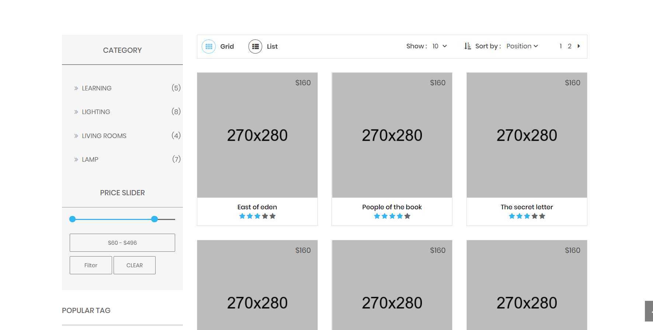Click the left price slider handle

(x=73, y=219)
